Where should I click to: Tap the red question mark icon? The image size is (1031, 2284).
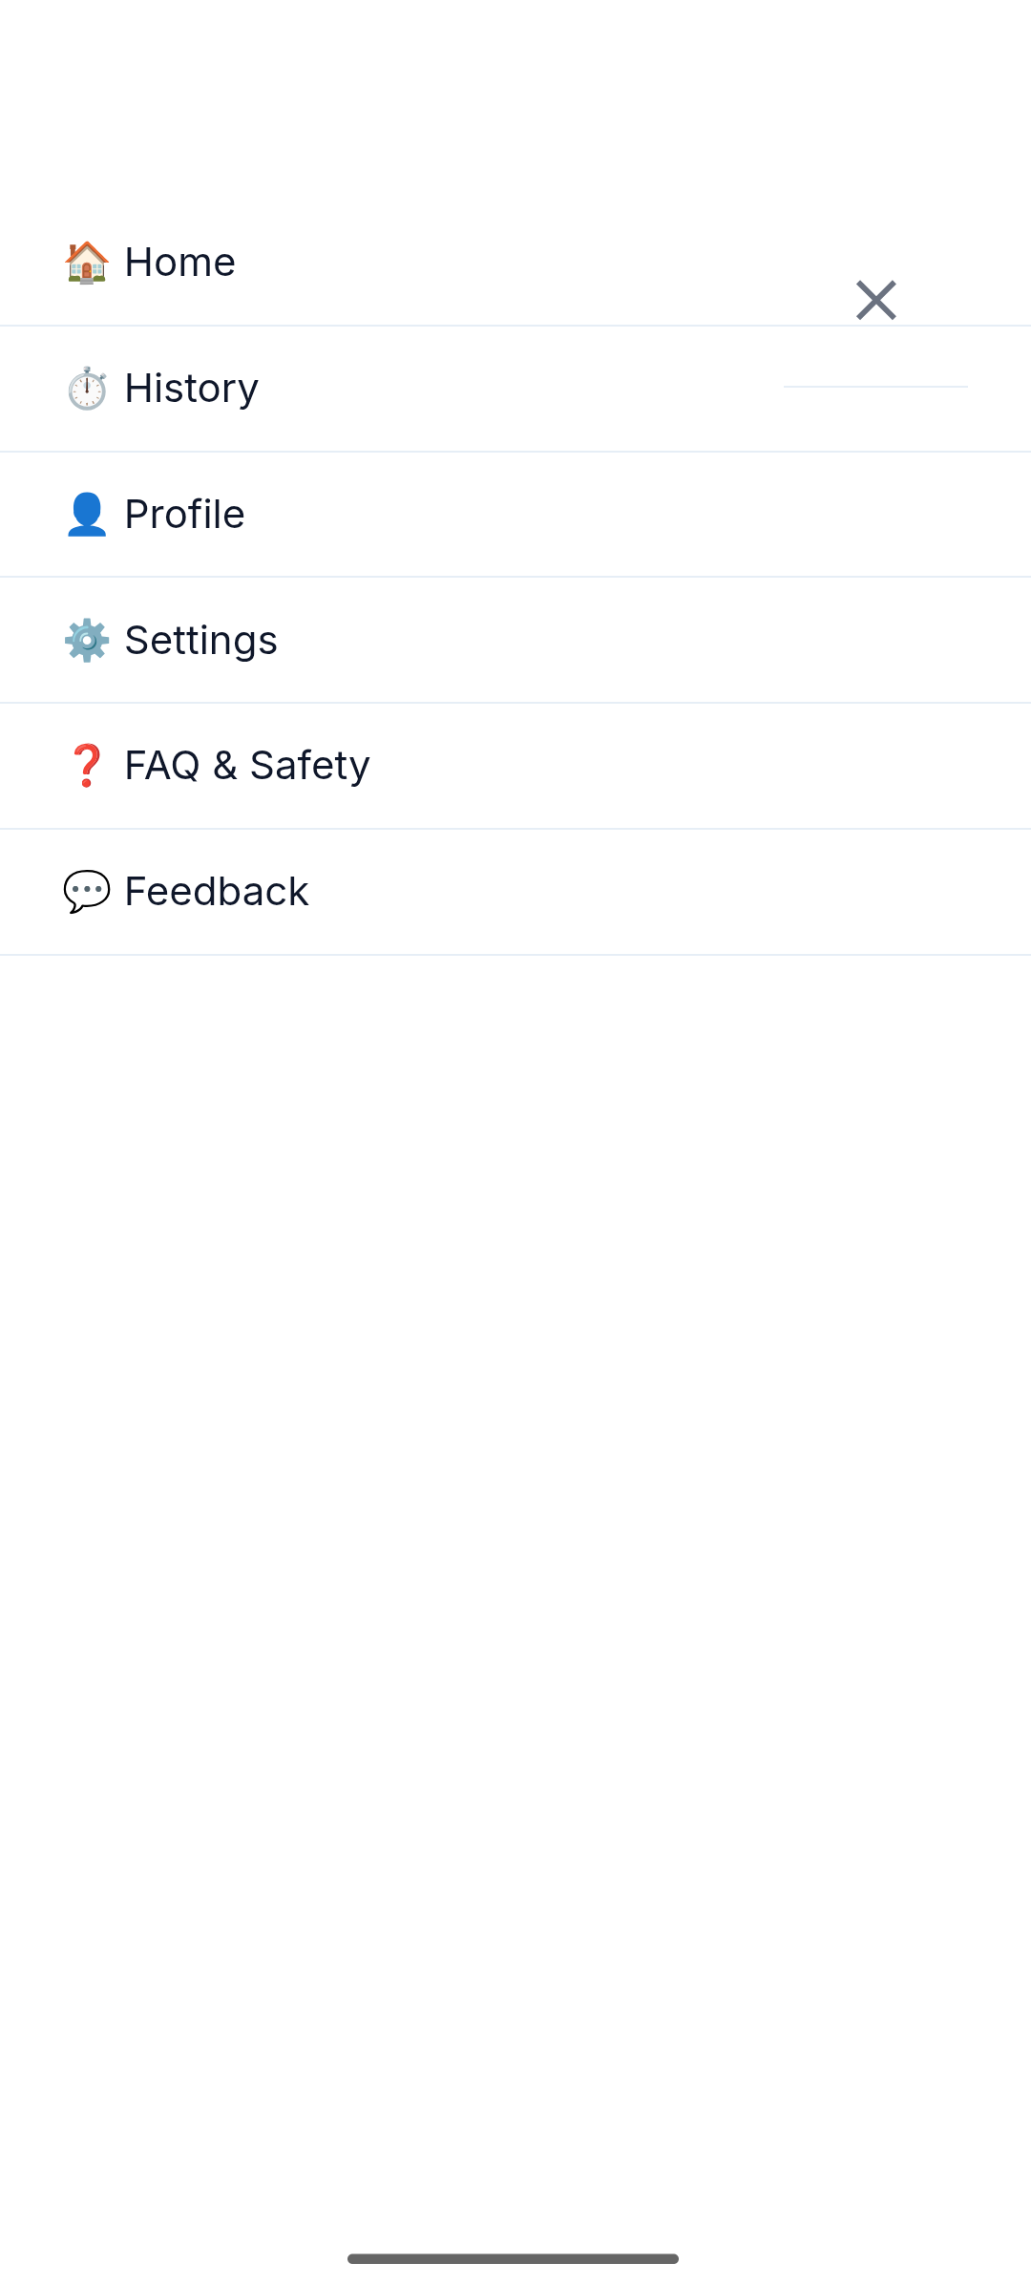(x=87, y=766)
